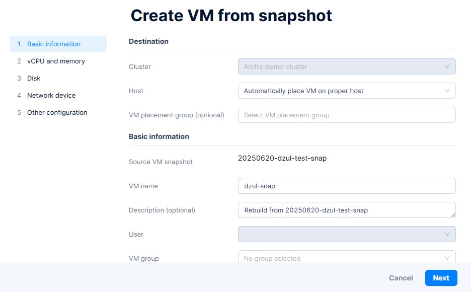Click the User dropdown chevron arrow
The image size is (471, 292).
pos(447,234)
